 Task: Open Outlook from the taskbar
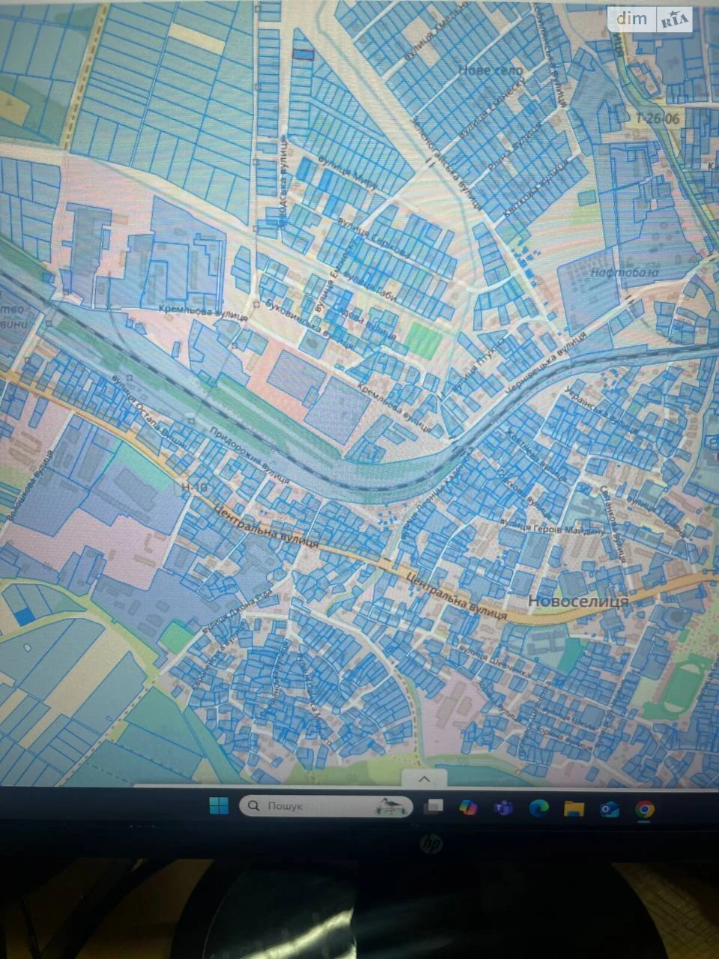pyautogui.click(x=609, y=808)
